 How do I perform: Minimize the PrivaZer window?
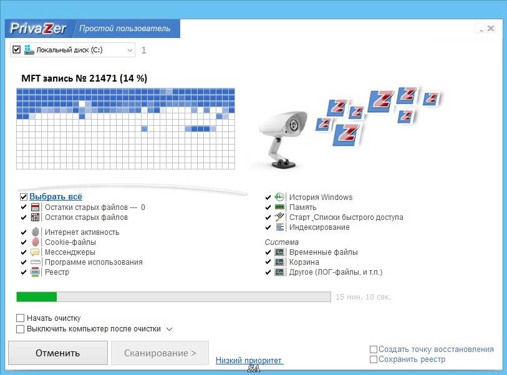[481, 29]
